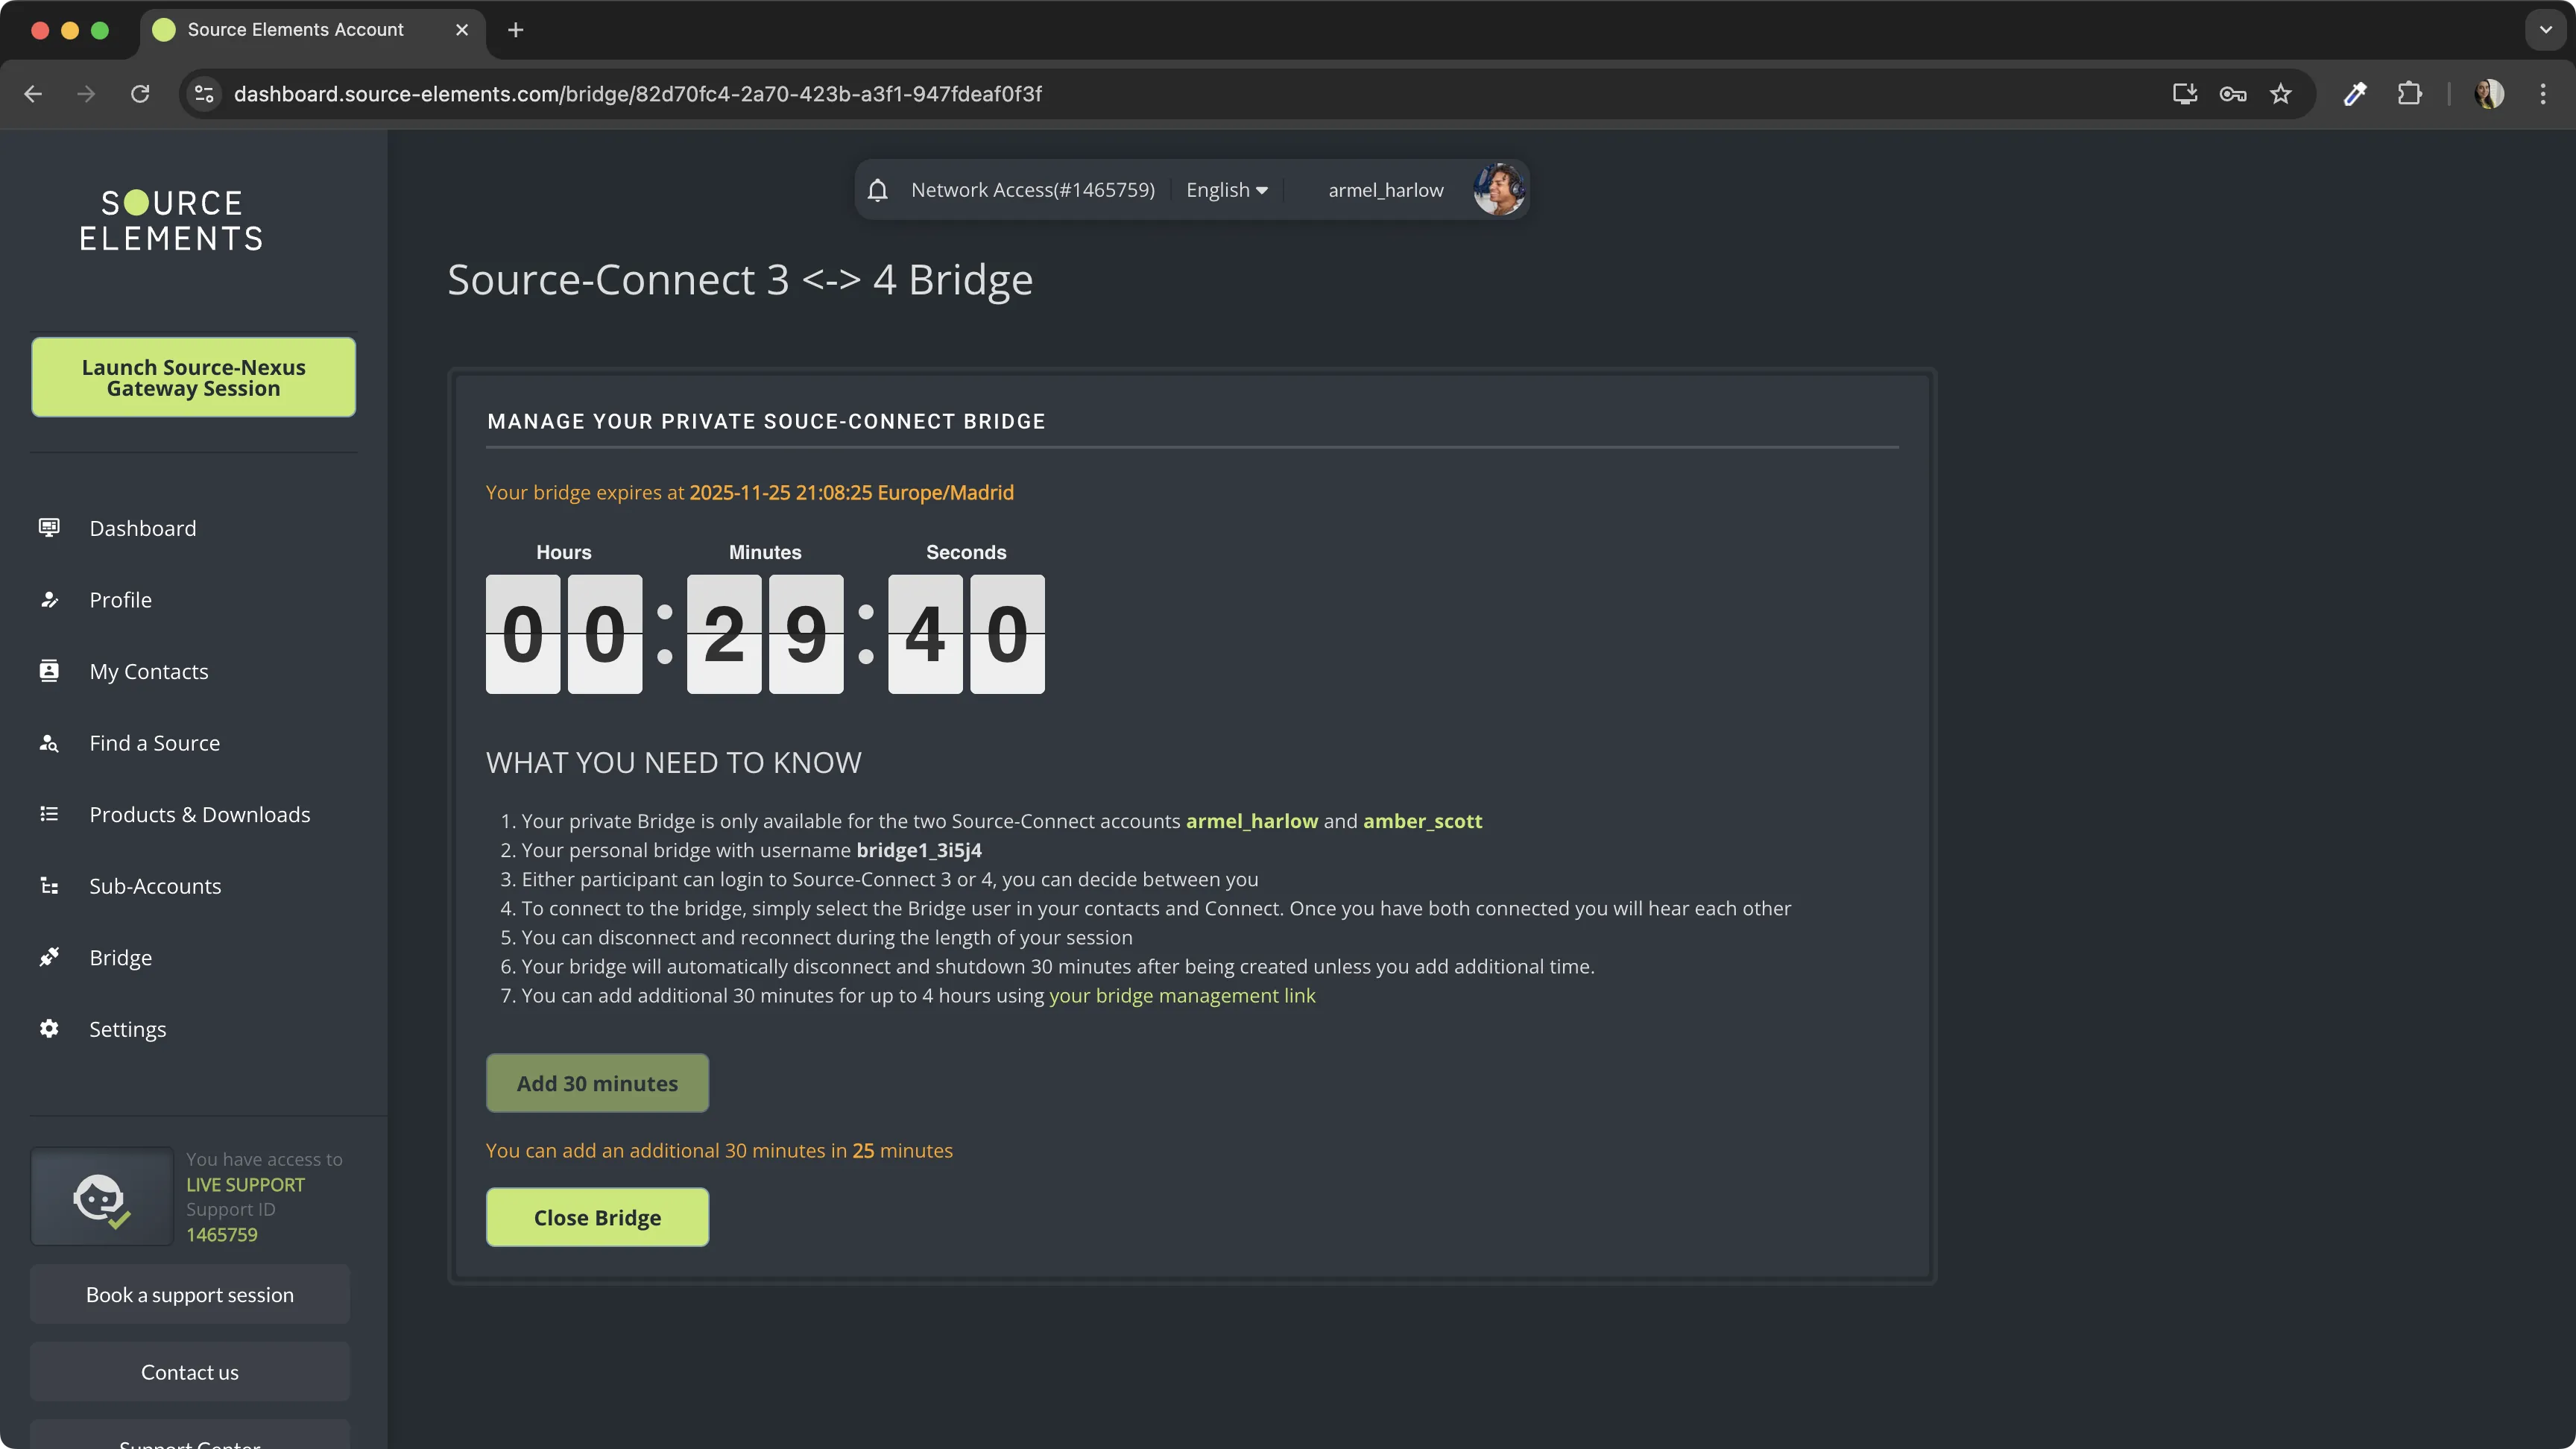The height and width of the screenshot is (1449, 2576).
Task: Click Book a support session
Action: pyautogui.click(x=190, y=1294)
